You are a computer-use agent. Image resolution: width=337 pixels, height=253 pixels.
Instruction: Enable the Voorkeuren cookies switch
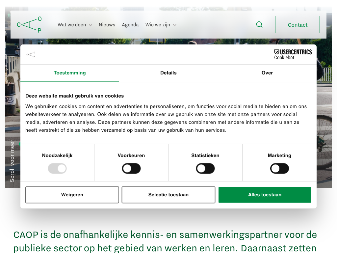point(131,168)
